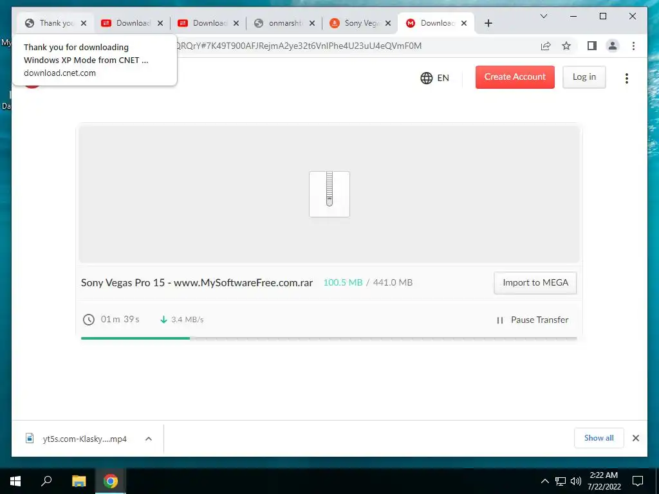The height and width of the screenshot is (494, 659).
Task: Click the share this page icon
Action: (546, 46)
